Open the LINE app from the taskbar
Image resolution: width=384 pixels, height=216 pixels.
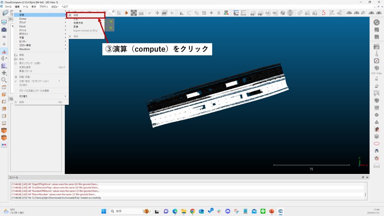pos(263,211)
